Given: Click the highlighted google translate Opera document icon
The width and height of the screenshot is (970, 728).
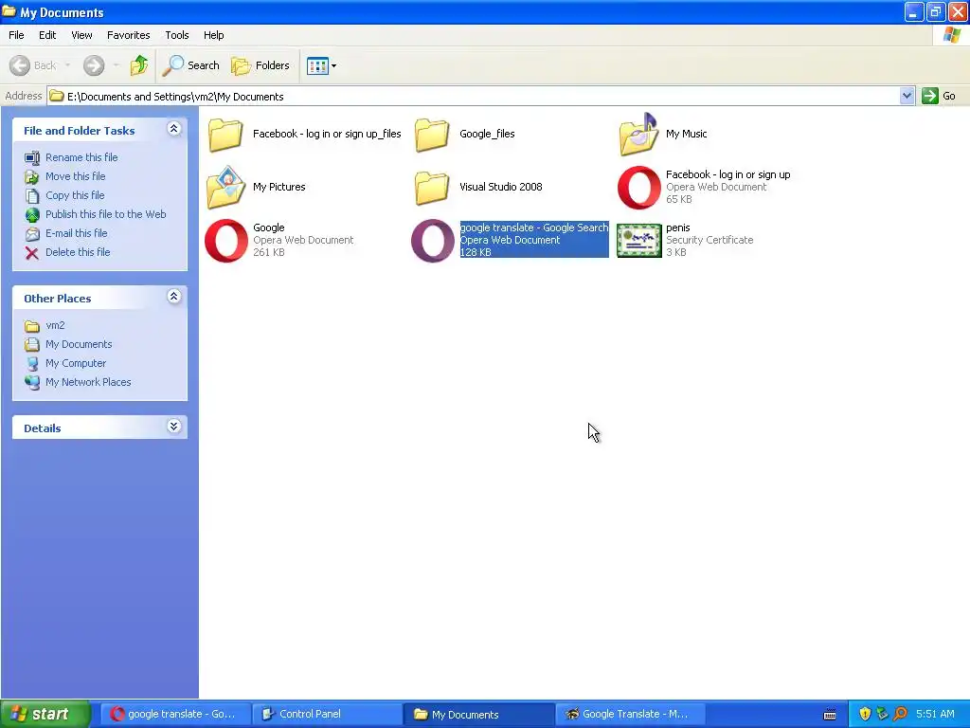Looking at the screenshot, I should (x=432, y=241).
